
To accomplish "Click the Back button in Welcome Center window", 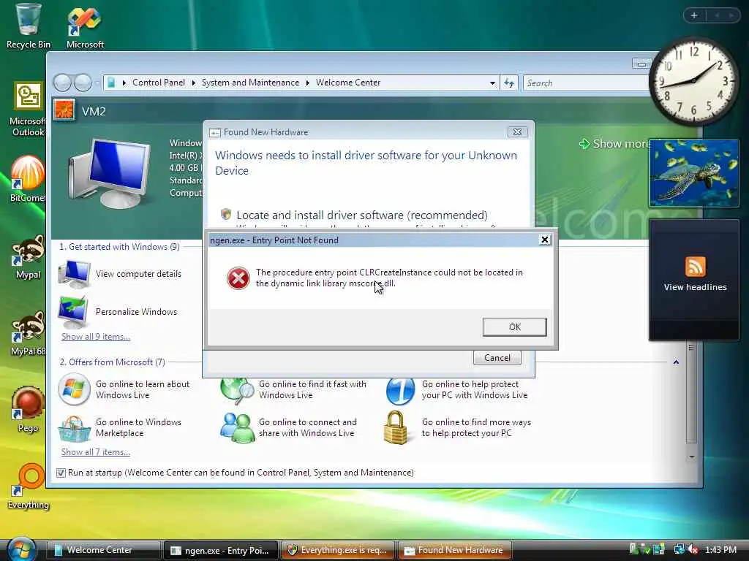I will (x=62, y=83).
